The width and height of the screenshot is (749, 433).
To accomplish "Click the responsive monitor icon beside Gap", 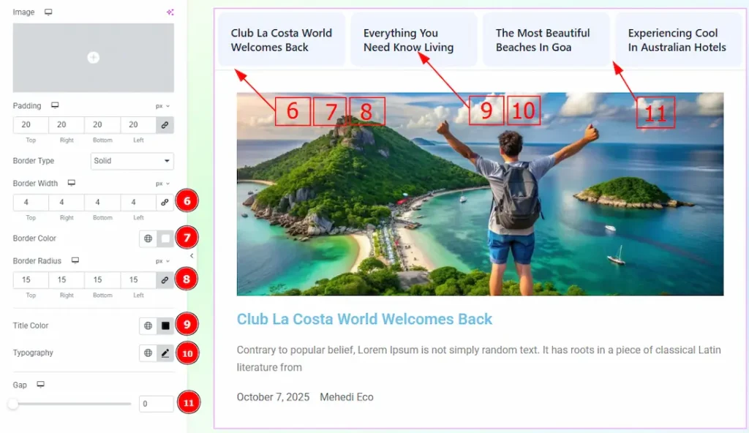I will (41, 385).
